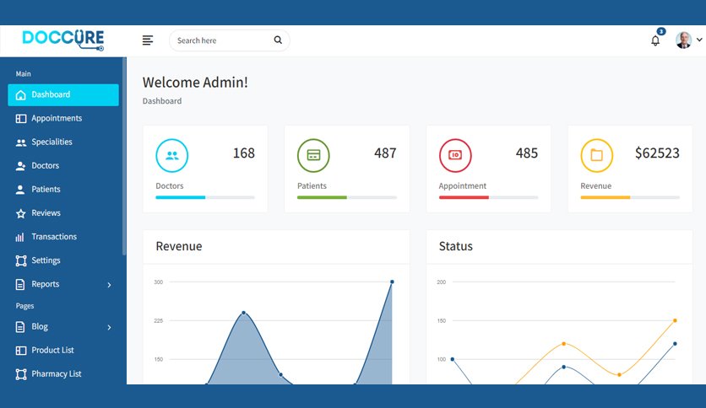Click the Product List sidebar icon

[21, 351]
